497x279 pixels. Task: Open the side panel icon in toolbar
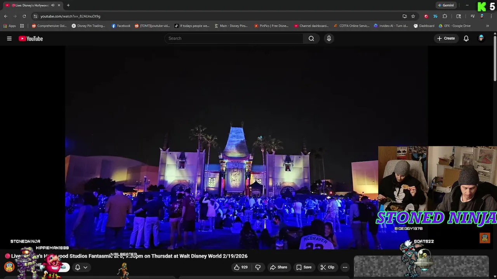point(459,16)
